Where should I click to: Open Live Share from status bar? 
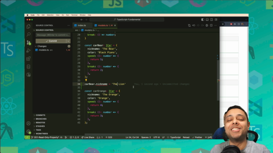coord(88,137)
